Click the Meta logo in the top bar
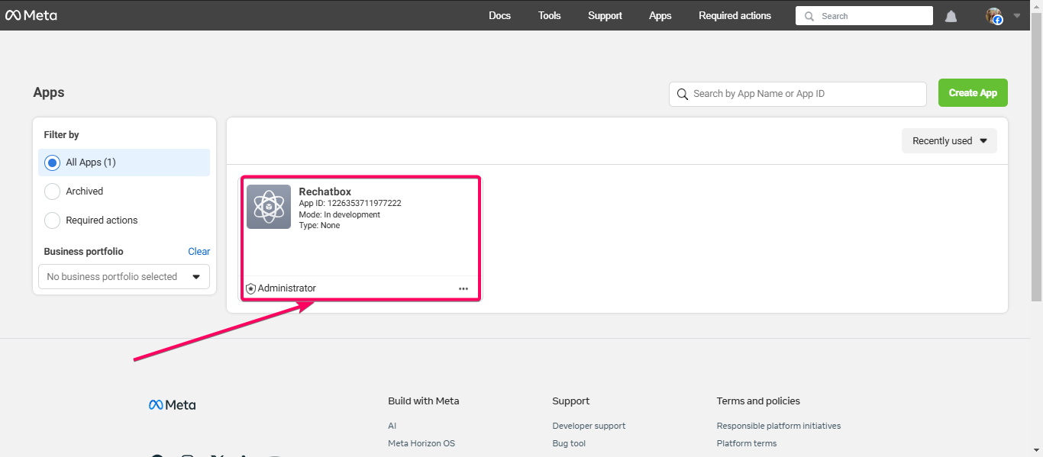 [31, 15]
